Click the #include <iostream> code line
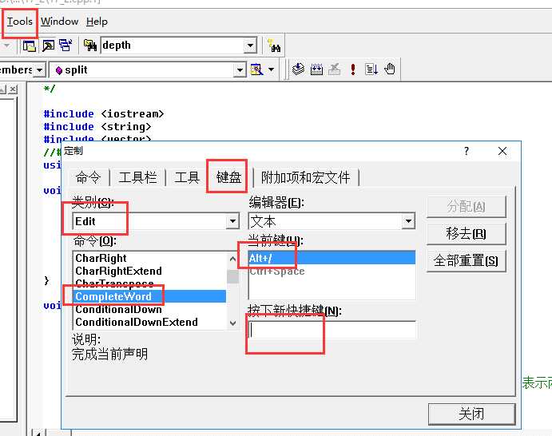 tap(104, 113)
